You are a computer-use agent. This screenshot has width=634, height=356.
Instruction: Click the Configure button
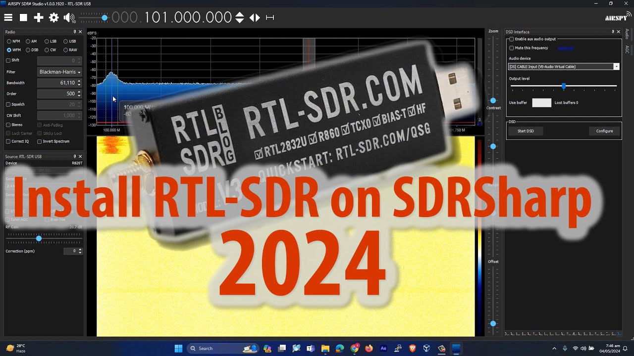pos(604,131)
